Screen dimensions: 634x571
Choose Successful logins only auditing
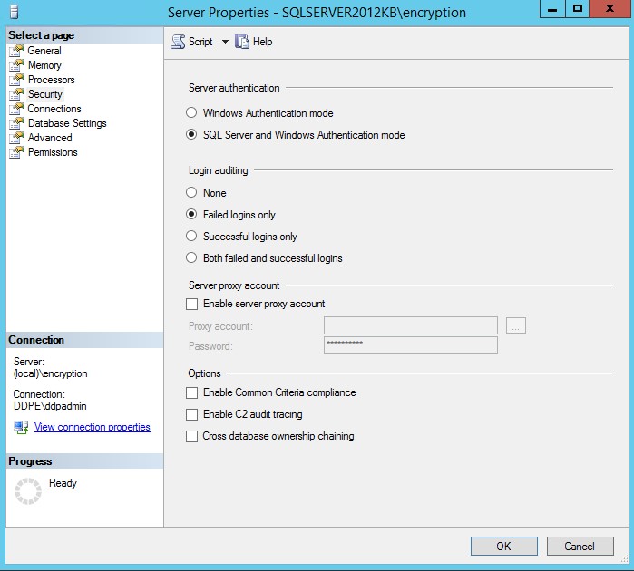191,236
